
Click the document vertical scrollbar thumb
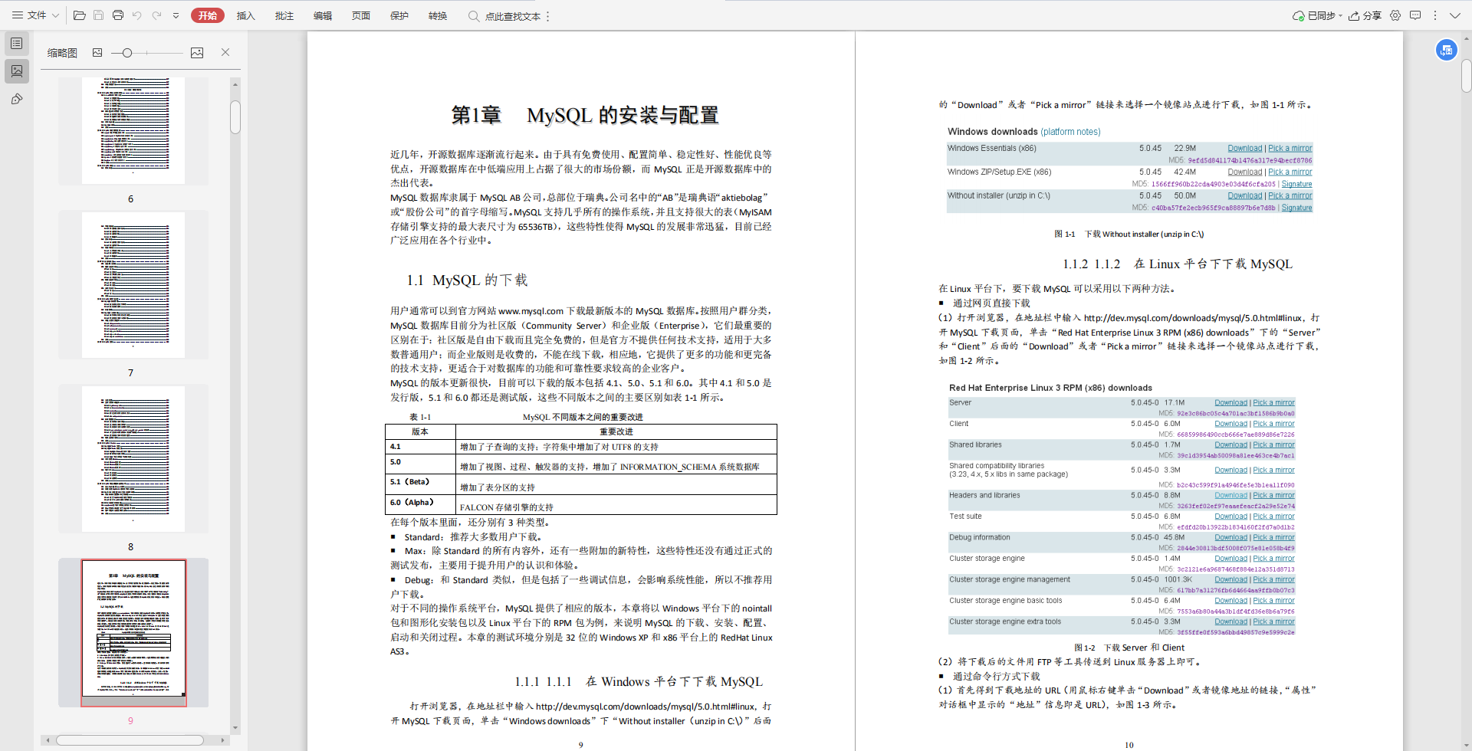pos(1466,76)
